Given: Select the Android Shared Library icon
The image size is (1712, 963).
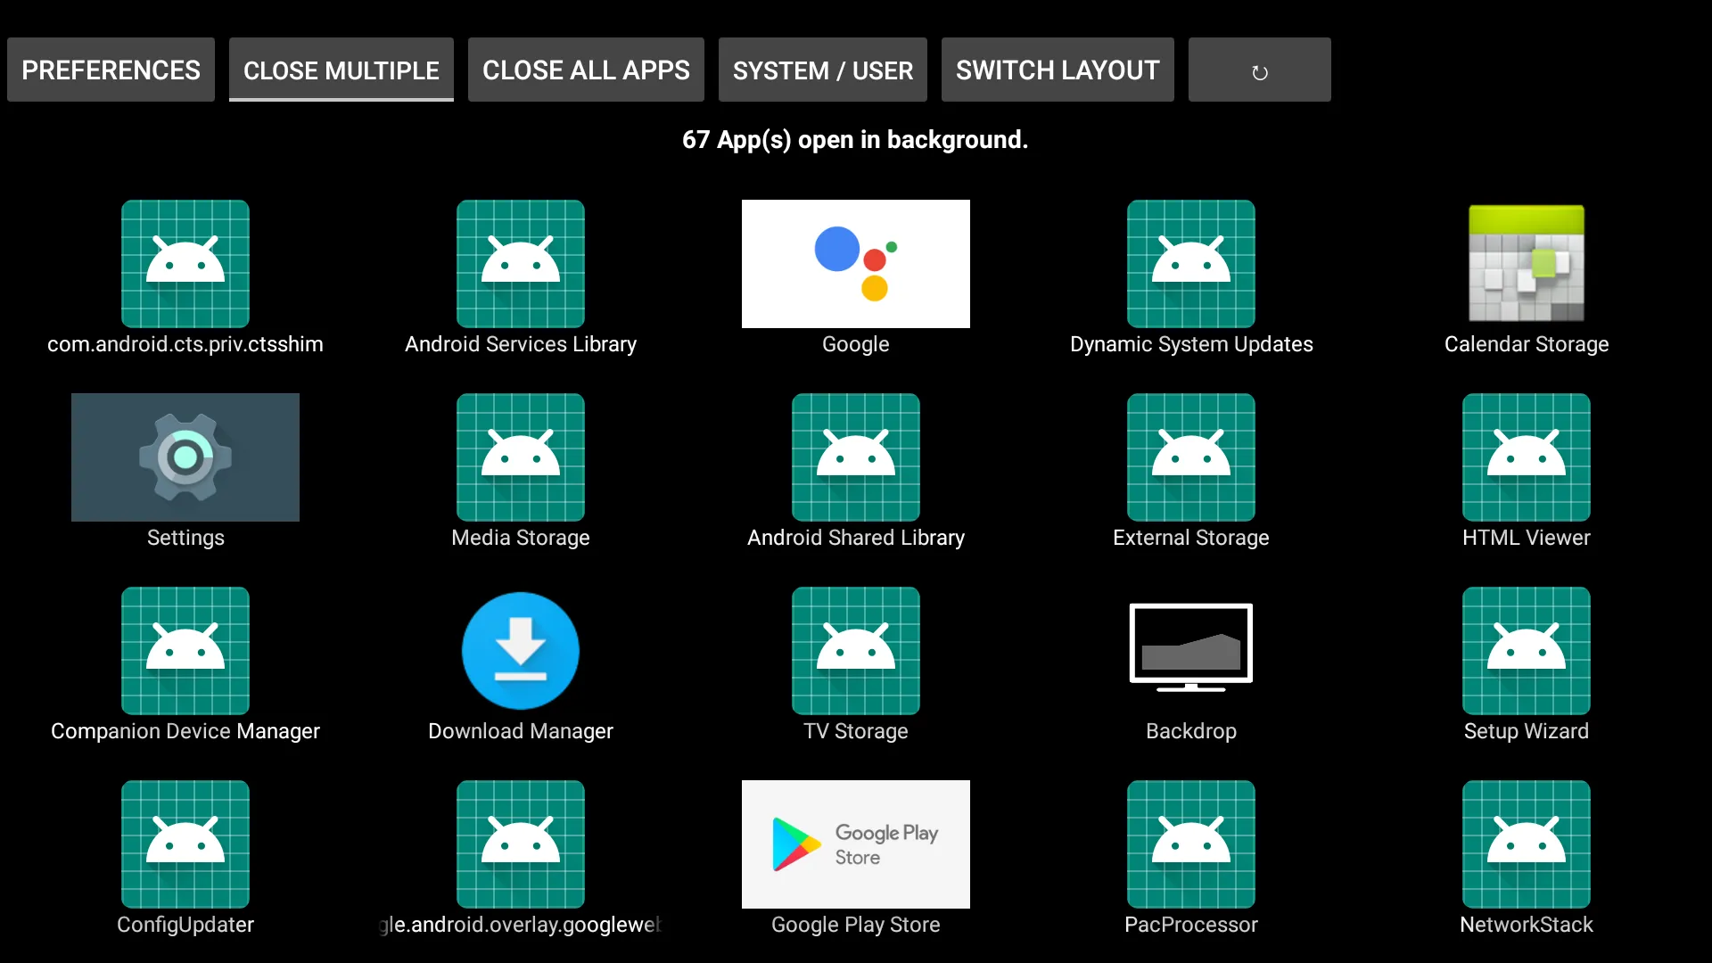Looking at the screenshot, I should pos(856,457).
